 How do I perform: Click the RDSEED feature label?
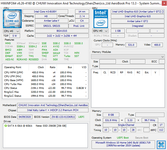pos(34,60)
